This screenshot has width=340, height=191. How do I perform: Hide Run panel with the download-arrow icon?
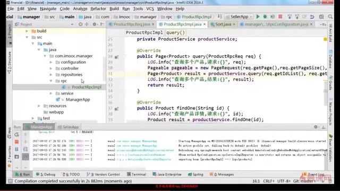point(324,127)
